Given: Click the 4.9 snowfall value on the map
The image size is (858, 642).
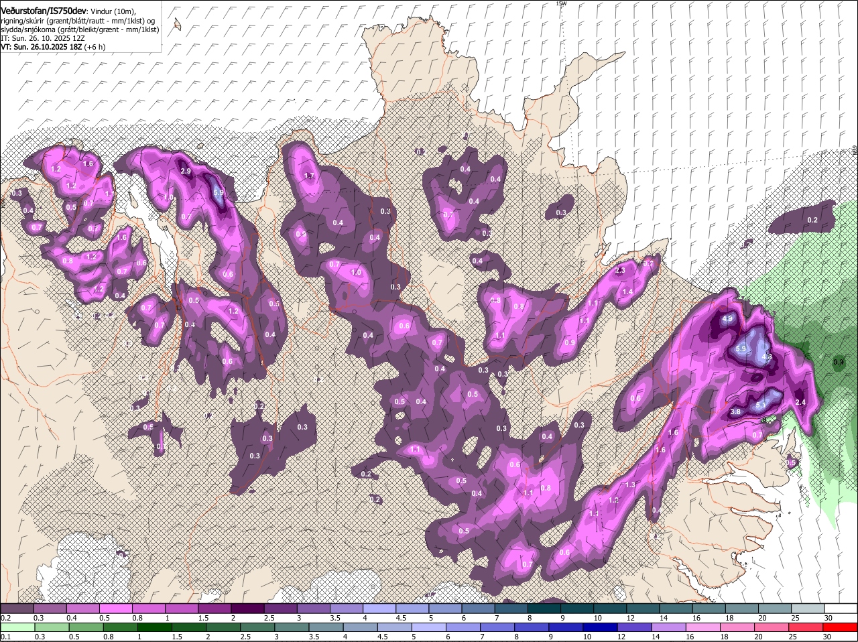Looking at the screenshot, I should point(729,319).
